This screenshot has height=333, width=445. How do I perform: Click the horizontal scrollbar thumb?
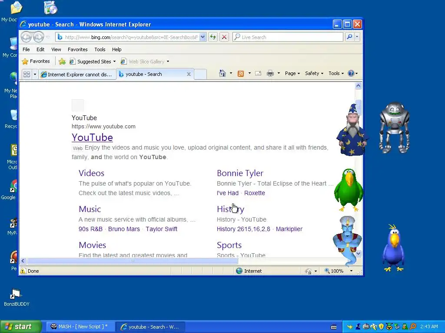132,261
